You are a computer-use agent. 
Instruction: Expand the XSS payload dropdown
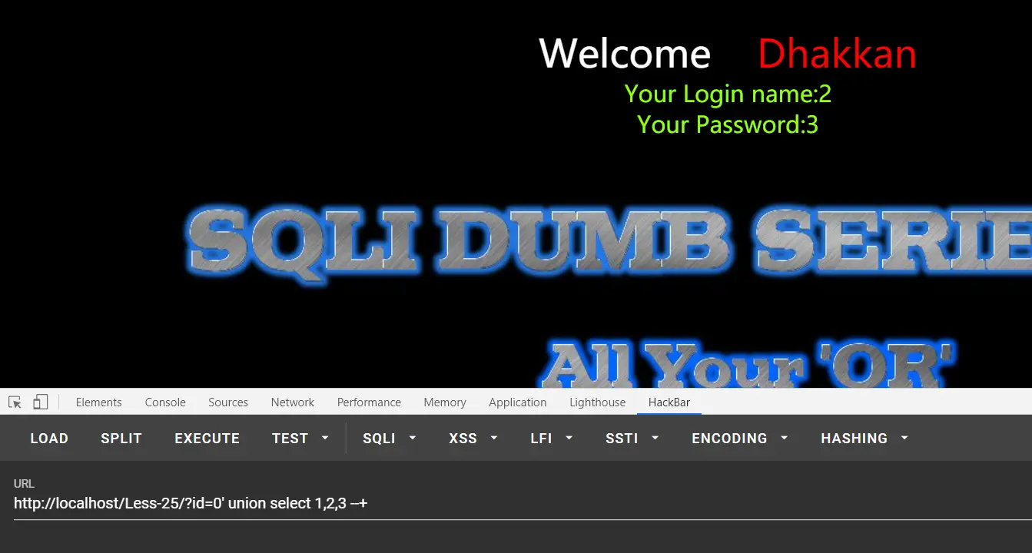point(473,438)
